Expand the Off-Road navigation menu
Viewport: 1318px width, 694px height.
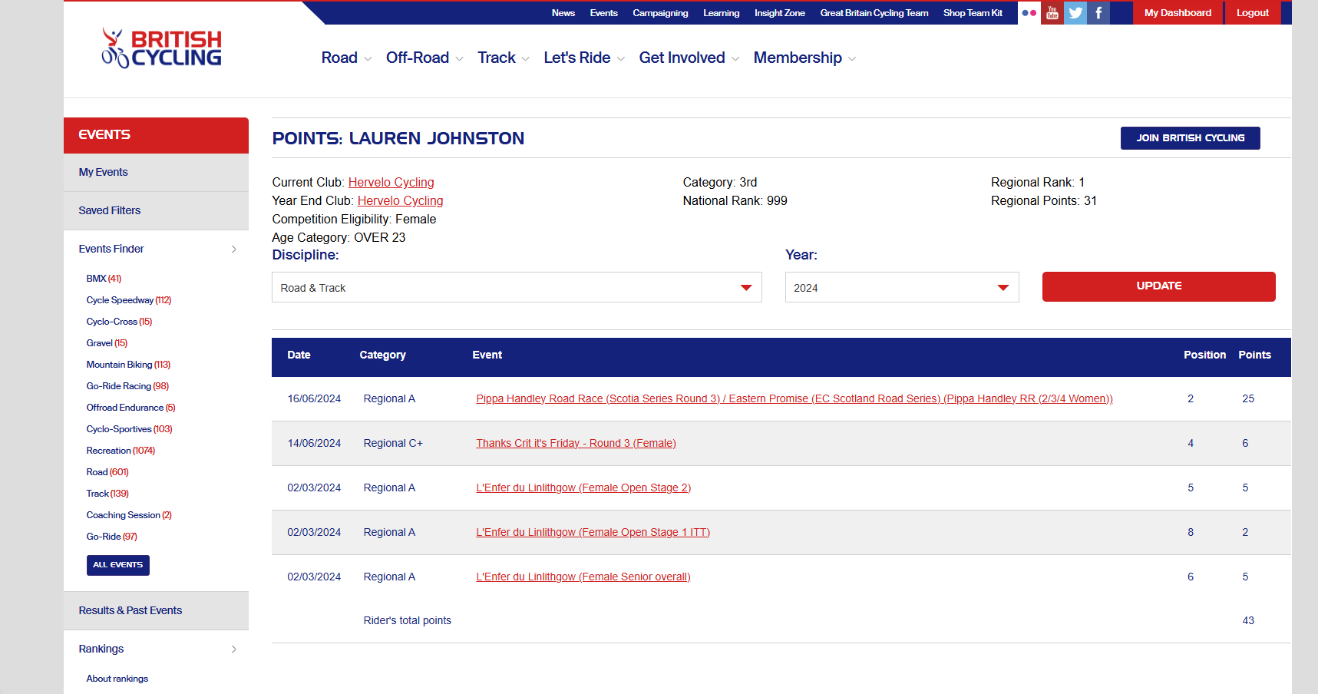point(424,58)
